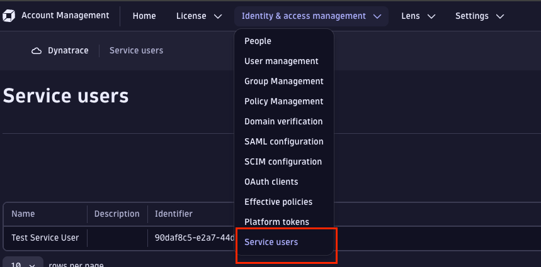Viewport: 541px width, 267px height.
Task: Open Effective policies
Action: (x=278, y=202)
